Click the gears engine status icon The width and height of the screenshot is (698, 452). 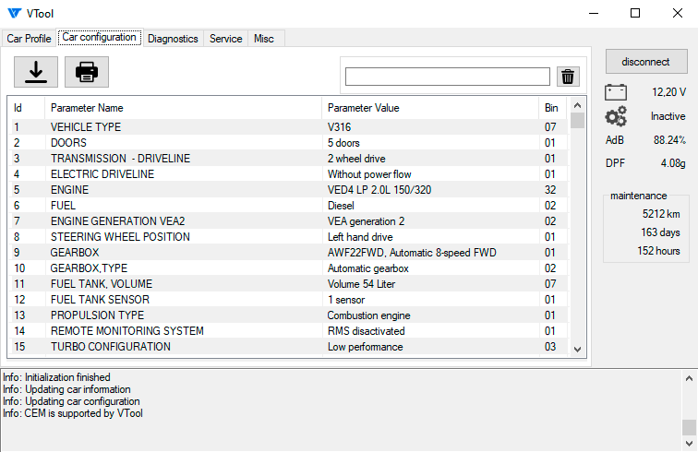coord(616,116)
